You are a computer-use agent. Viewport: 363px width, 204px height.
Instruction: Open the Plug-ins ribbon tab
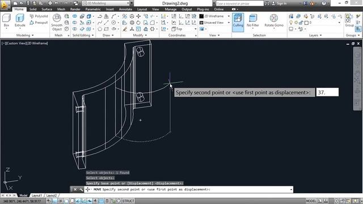click(203, 9)
